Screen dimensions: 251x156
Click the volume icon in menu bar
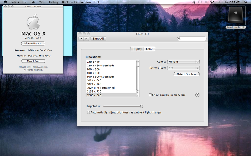point(194,2)
